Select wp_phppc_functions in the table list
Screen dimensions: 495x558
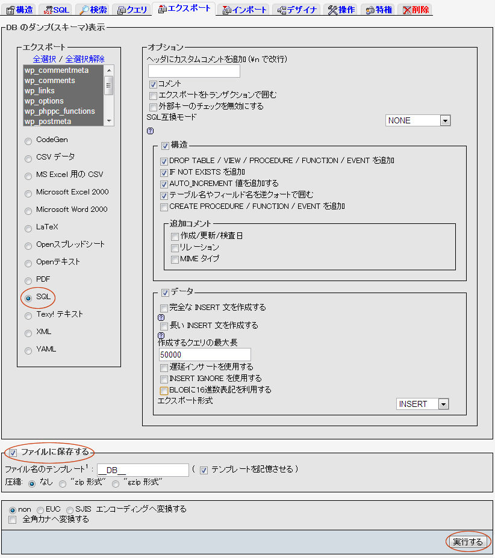[x=63, y=111]
